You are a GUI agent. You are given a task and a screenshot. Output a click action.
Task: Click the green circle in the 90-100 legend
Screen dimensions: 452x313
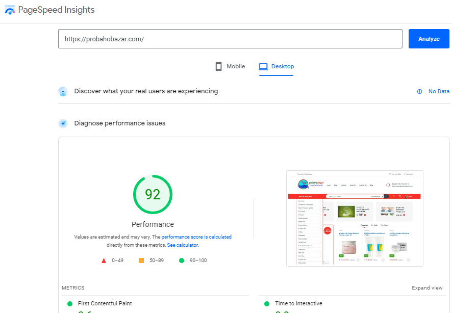[x=181, y=260]
